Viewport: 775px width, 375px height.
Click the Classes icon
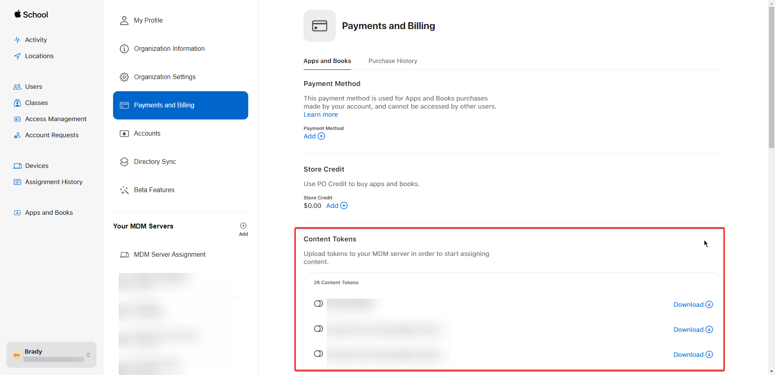(17, 103)
